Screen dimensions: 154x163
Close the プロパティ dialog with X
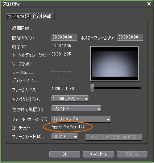click(x=149, y=4)
